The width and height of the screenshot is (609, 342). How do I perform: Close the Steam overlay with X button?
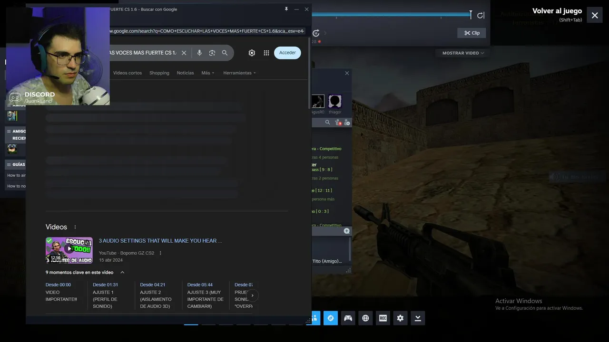(595, 15)
